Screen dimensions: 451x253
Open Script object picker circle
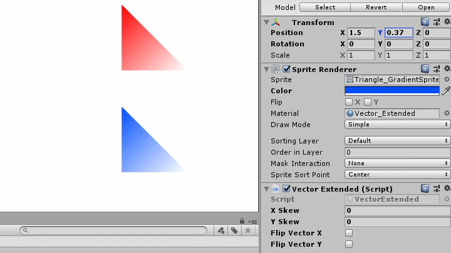pos(447,199)
